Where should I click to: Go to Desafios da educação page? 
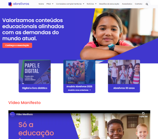[109, 4]
